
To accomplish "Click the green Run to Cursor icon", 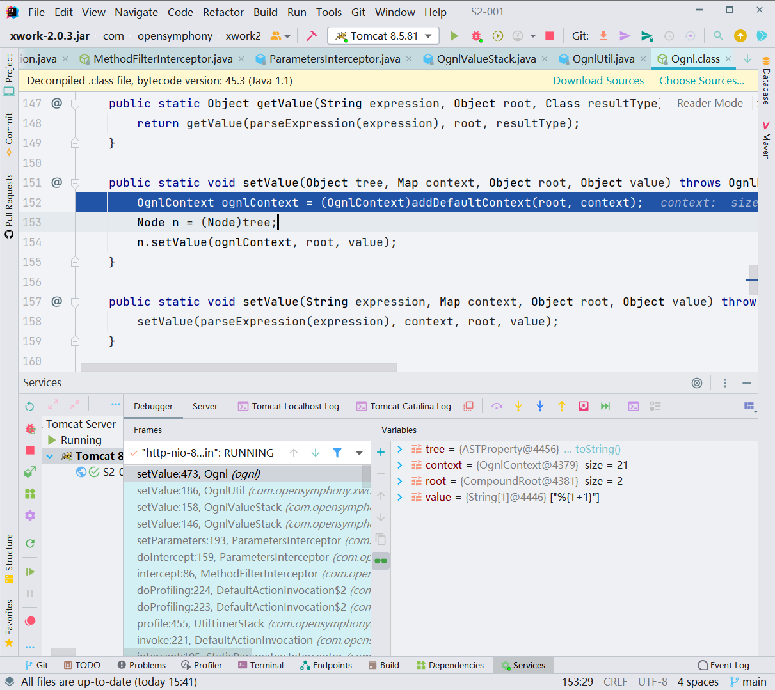I will [605, 406].
